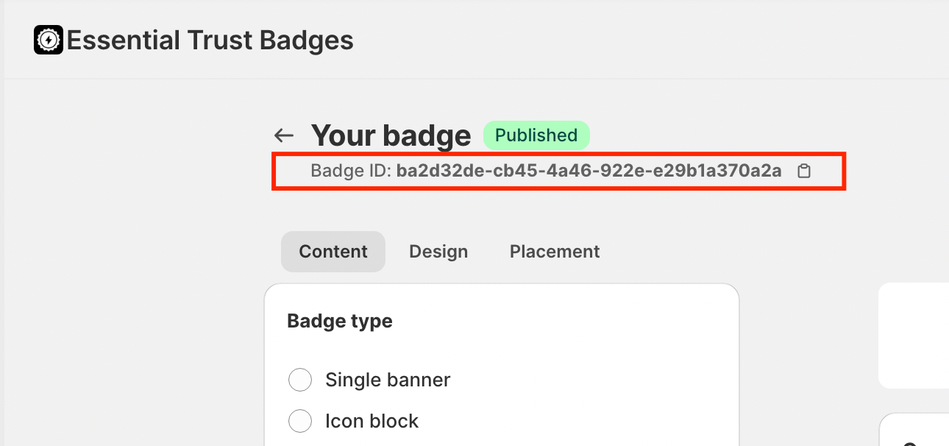Viewport: 949px width, 446px height.
Task: Choose the Icon block radio button
Action: coord(300,422)
